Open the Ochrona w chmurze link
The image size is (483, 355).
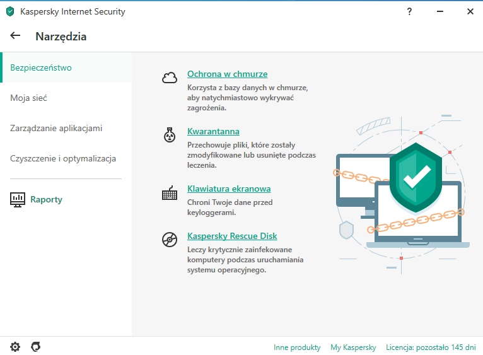[228, 74]
